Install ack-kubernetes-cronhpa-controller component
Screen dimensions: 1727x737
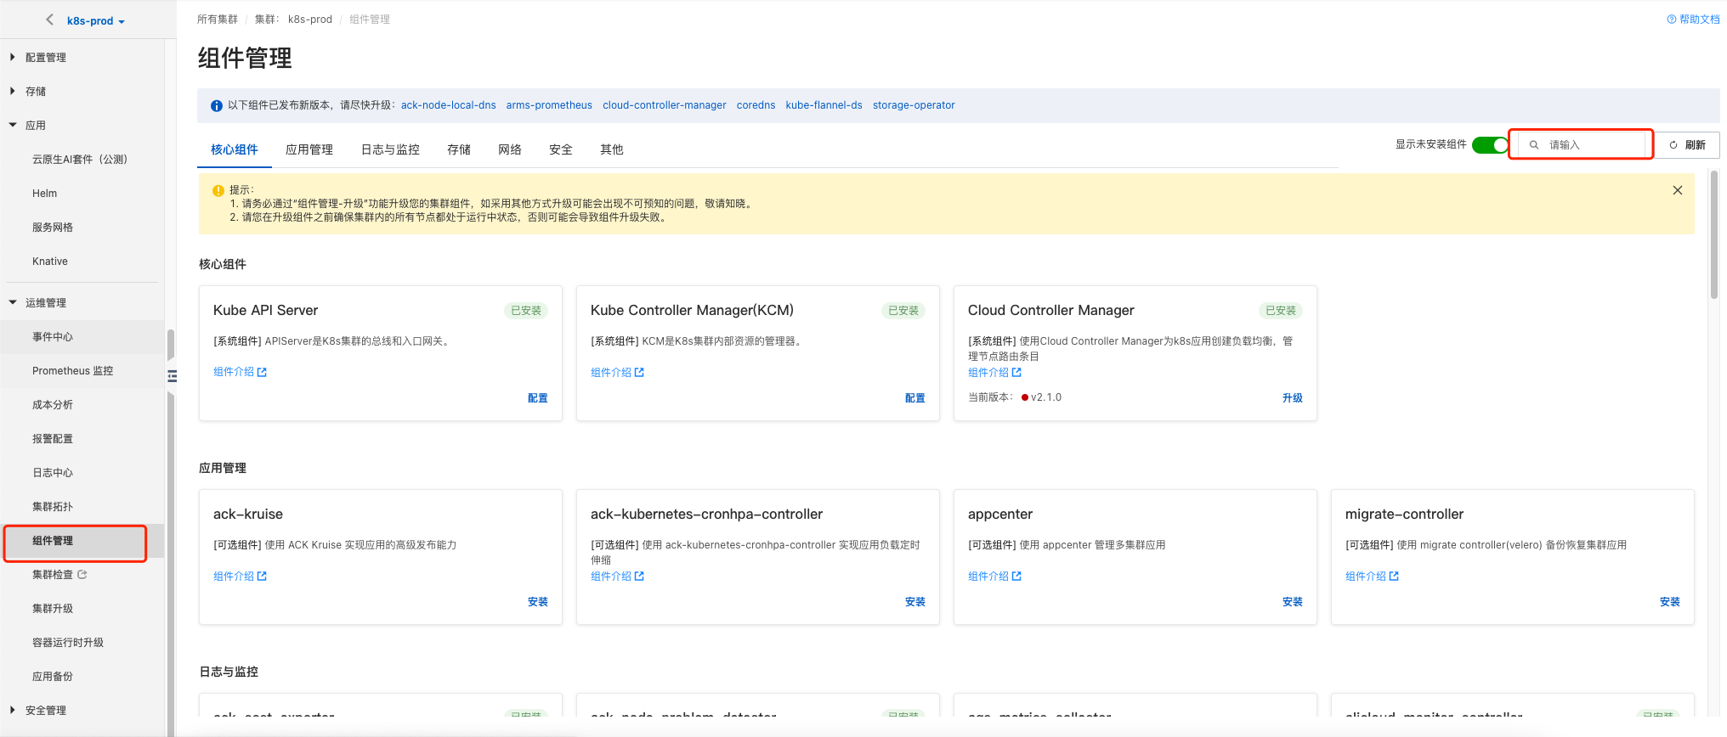(x=915, y=601)
